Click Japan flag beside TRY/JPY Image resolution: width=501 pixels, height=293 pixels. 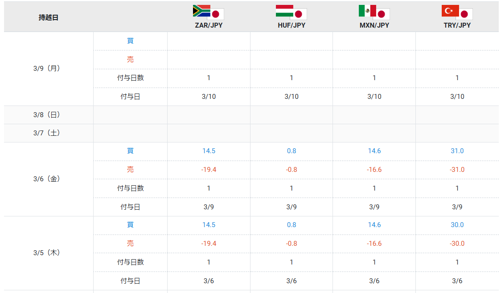[x=465, y=14]
